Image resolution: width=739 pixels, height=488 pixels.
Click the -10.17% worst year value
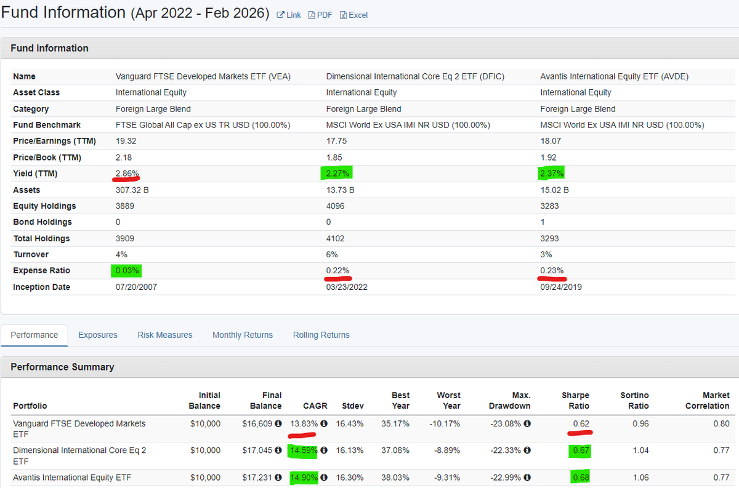[443, 424]
